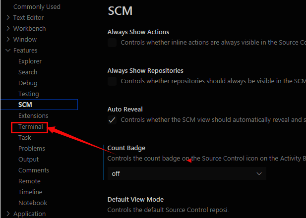Expand the Workbench settings section

point(8,29)
